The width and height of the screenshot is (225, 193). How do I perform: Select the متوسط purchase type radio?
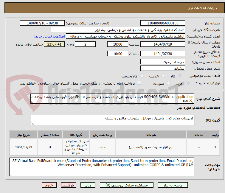(168, 83)
